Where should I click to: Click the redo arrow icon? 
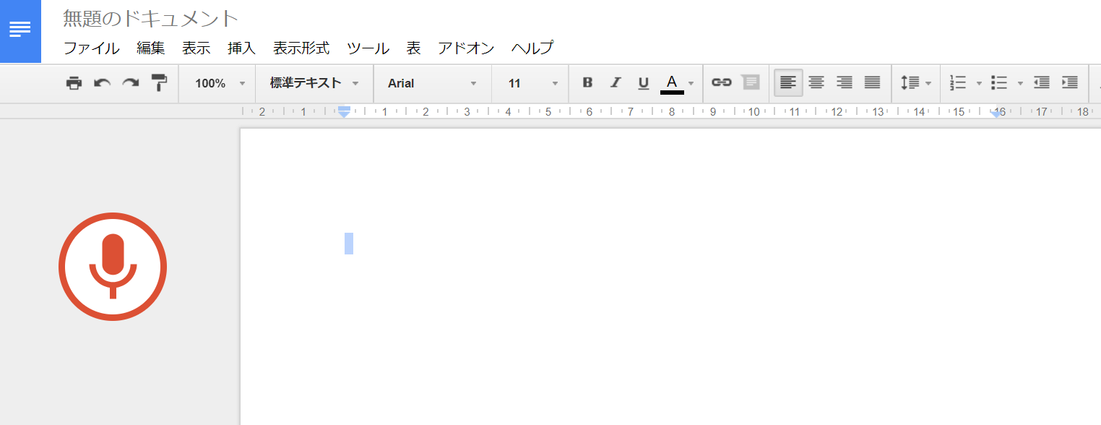tap(130, 83)
